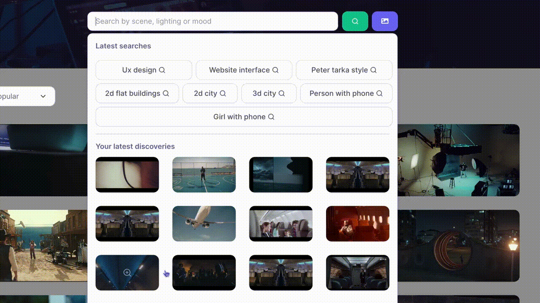Select the 'Website interface' recent search
Viewport: 540px width, 303px height.
coord(244,70)
